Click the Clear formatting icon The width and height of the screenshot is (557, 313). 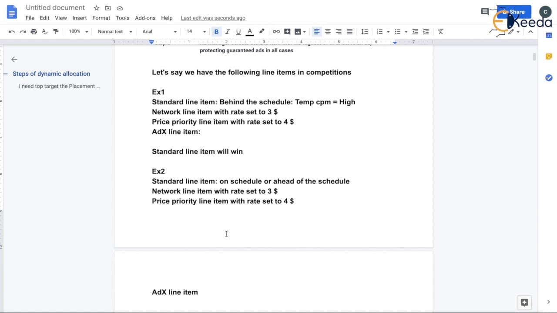coord(440,32)
